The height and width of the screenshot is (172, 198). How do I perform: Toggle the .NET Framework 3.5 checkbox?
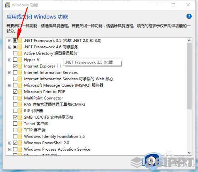(15, 40)
